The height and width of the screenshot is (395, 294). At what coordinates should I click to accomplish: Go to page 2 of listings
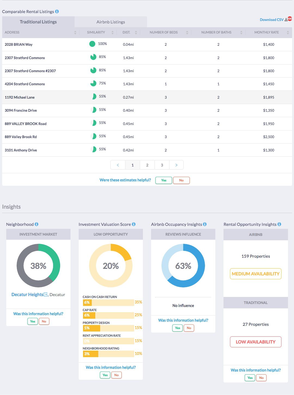(147, 165)
